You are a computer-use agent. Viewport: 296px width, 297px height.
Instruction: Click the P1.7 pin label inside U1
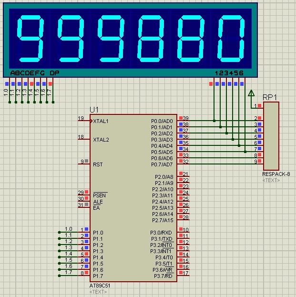[98, 276]
